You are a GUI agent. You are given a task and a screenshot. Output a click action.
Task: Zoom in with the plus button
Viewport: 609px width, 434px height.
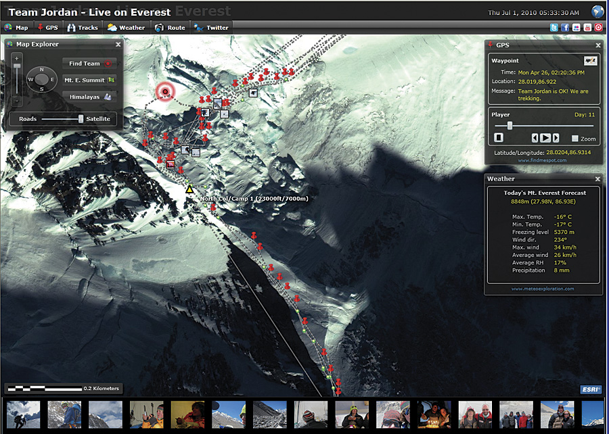[x=17, y=58]
